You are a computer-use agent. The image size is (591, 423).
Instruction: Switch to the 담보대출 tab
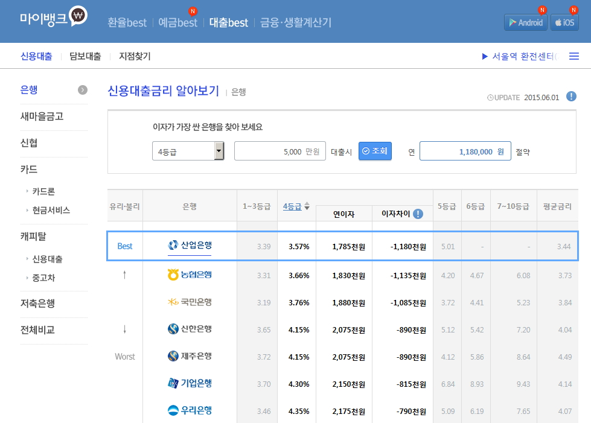click(85, 57)
